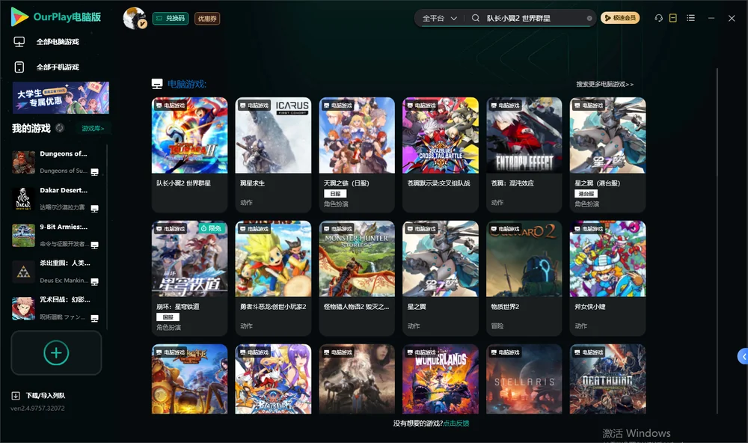
Task: Open Dungeons of... game icon in sidebar
Action: pos(23,162)
